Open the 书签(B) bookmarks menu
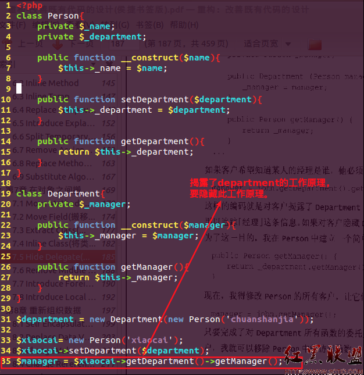Viewport: 364px width, 375px height. 149,25
